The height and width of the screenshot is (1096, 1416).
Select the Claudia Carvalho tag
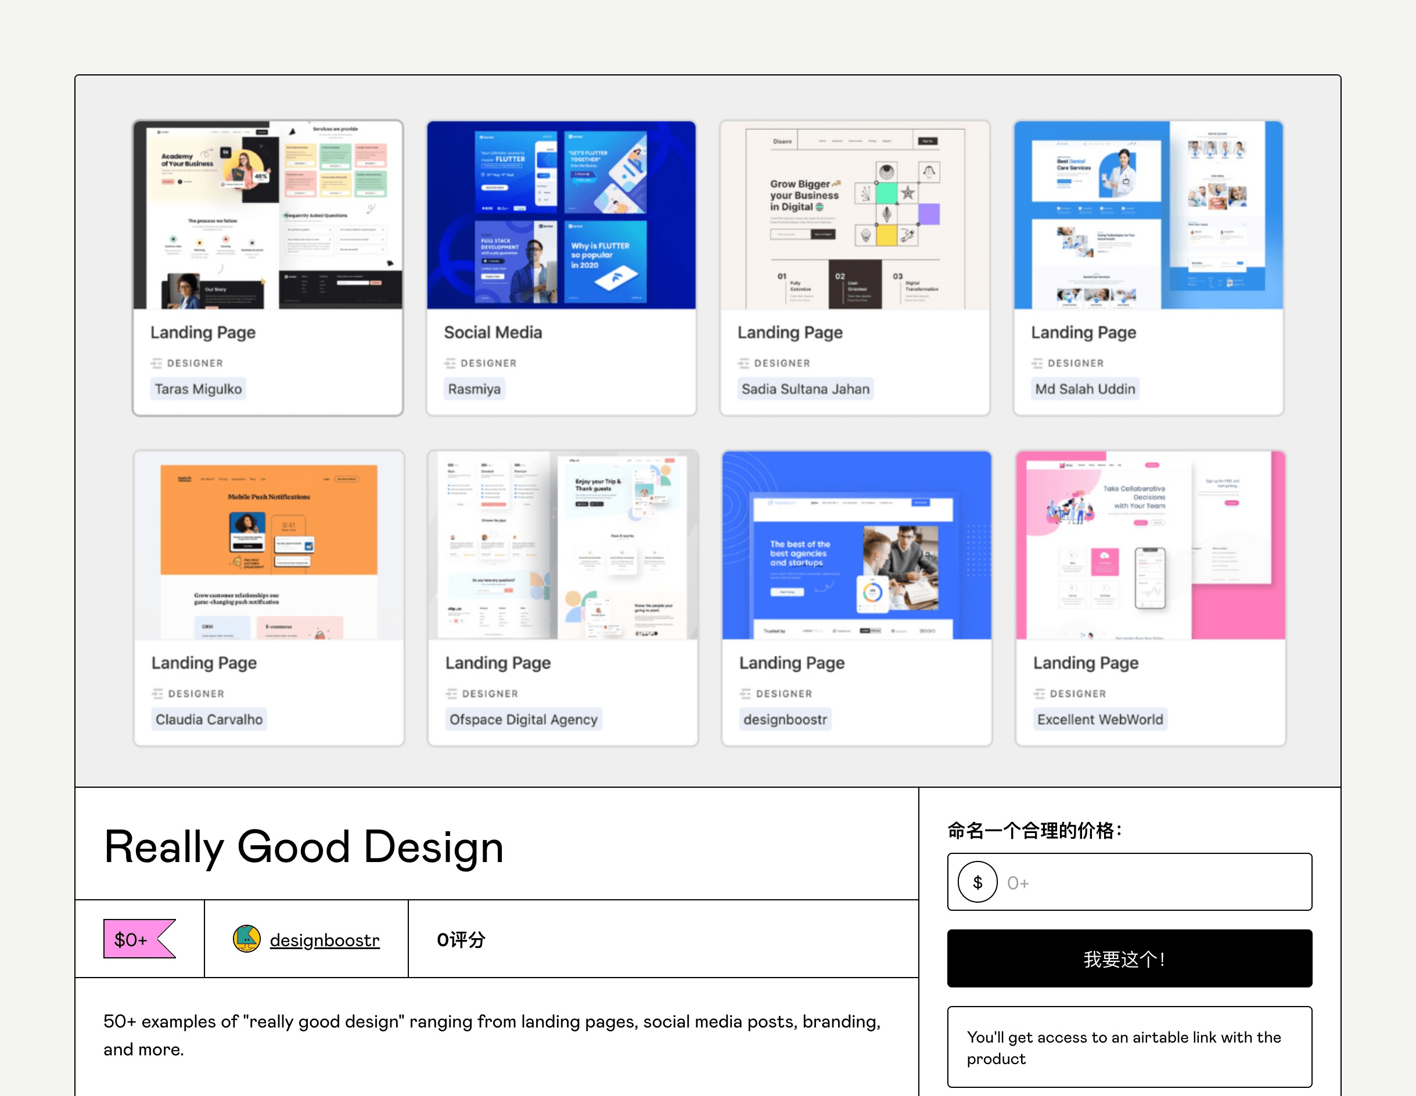[209, 719]
